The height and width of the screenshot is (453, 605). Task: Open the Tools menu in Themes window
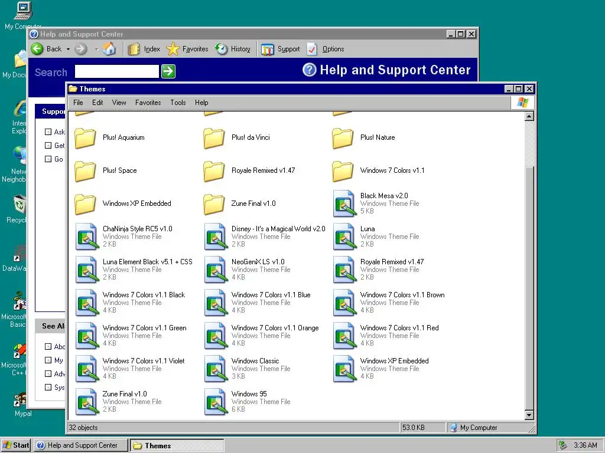point(178,103)
